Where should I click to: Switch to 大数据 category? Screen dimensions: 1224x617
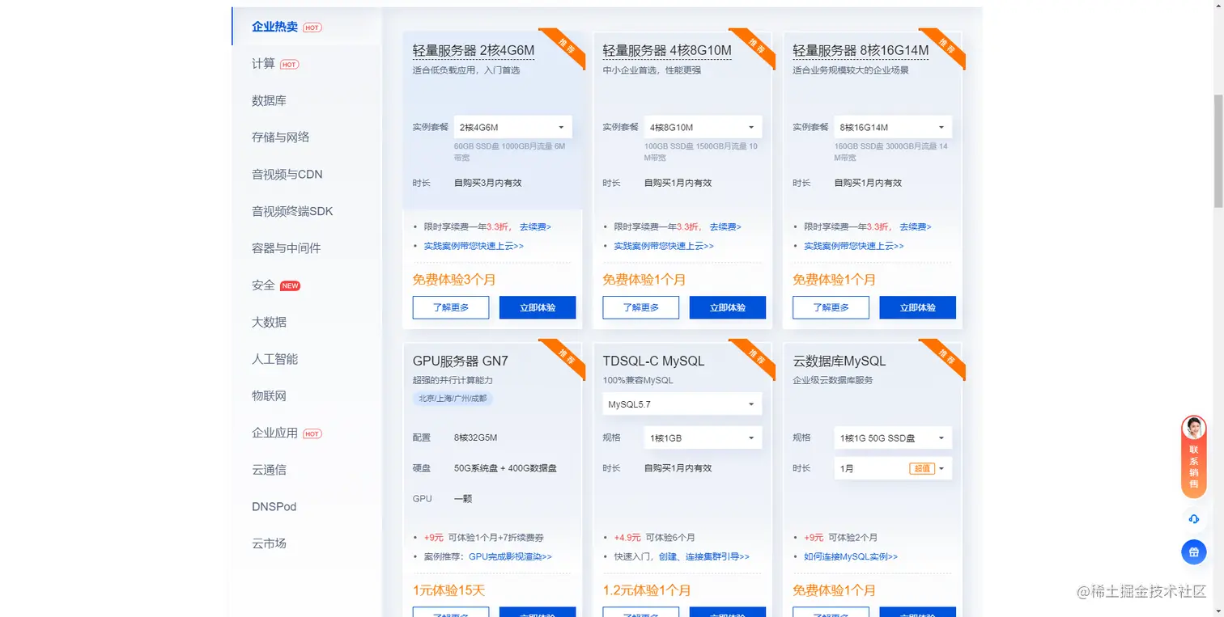[x=269, y=322]
